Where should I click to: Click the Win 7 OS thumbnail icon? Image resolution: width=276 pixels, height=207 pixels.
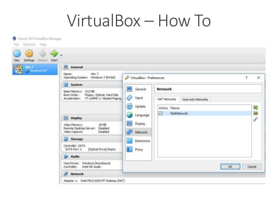point(18,69)
